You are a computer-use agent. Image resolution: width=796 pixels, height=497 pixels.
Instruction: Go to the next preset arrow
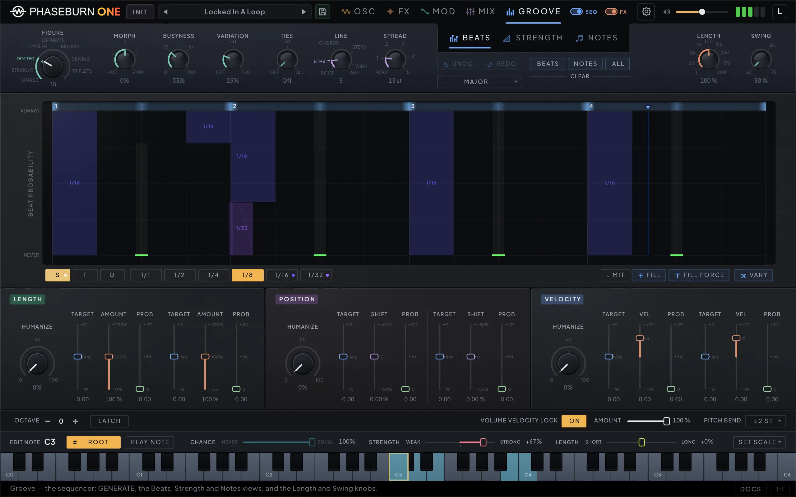click(303, 12)
